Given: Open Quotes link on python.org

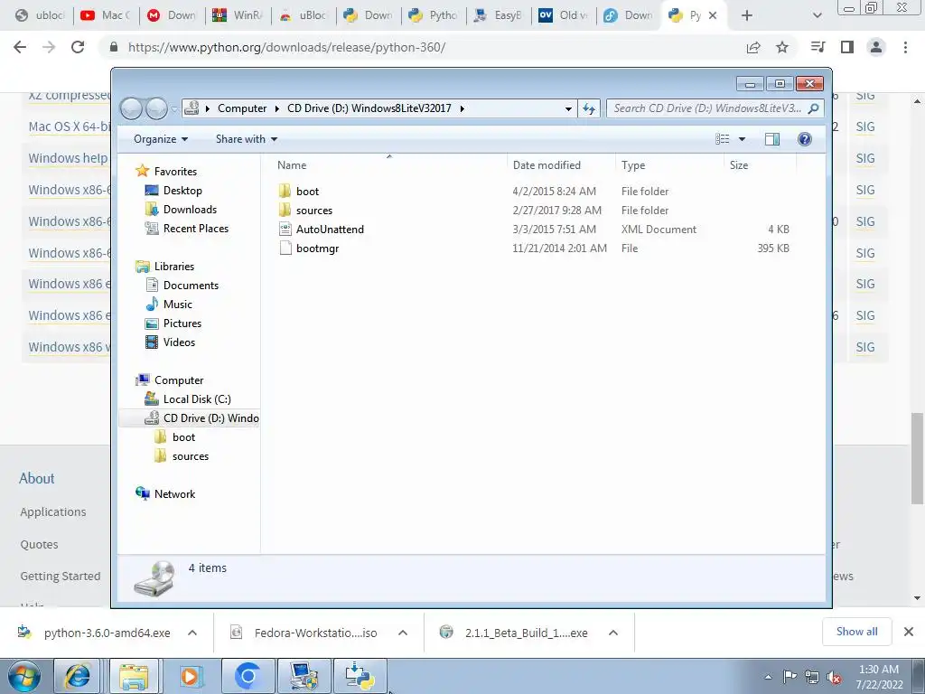Looking at the screenshot, I should point(39,544).
